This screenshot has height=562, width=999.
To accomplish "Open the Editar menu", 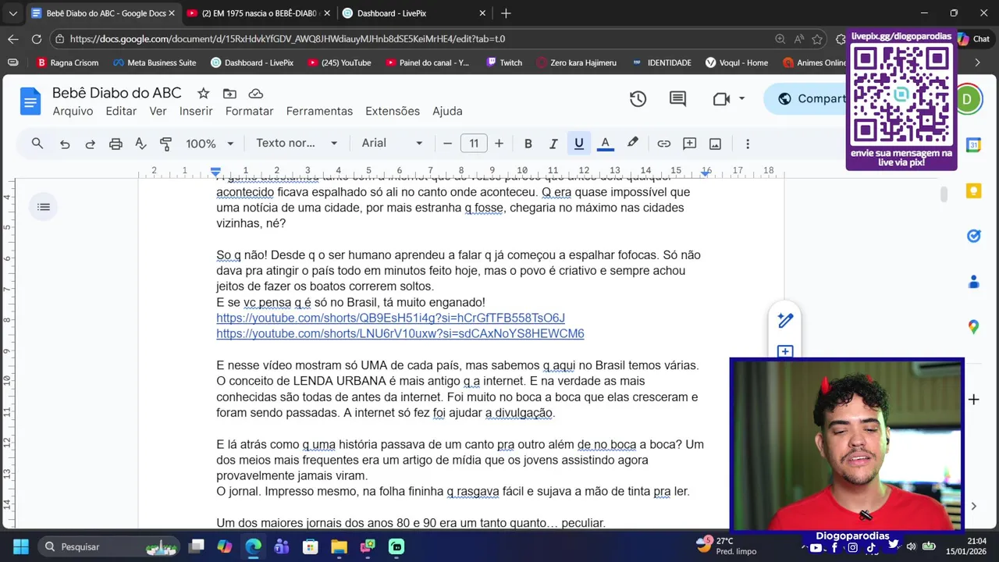I will [x=121, y=111].
